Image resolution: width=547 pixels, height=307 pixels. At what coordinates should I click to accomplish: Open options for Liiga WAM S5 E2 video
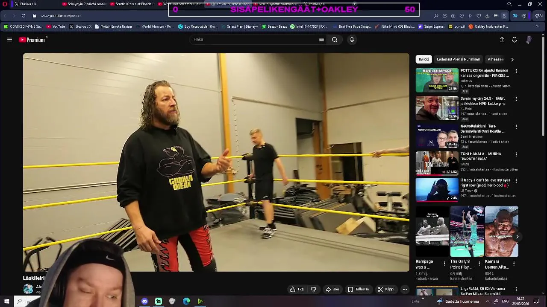pos(516,289)
